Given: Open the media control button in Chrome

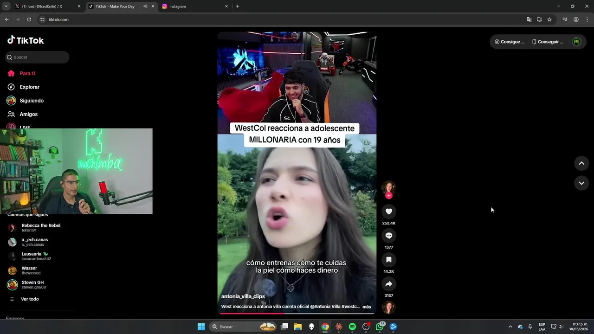Looking at the screenshot, I should tap(565, 19).
